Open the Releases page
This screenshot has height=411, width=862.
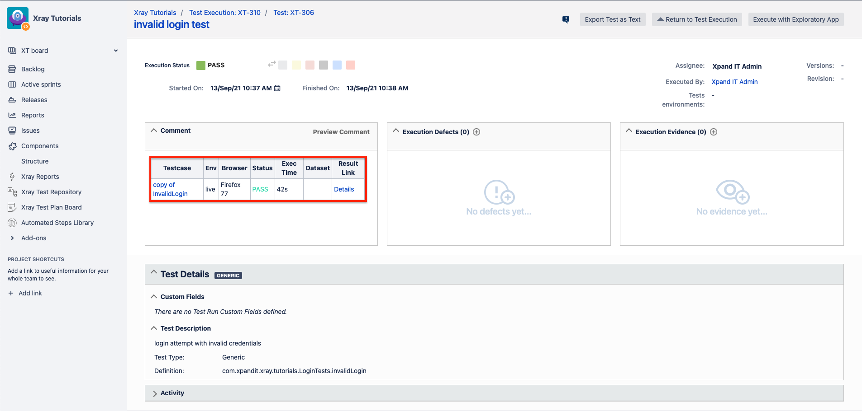[x=34, y=100]
